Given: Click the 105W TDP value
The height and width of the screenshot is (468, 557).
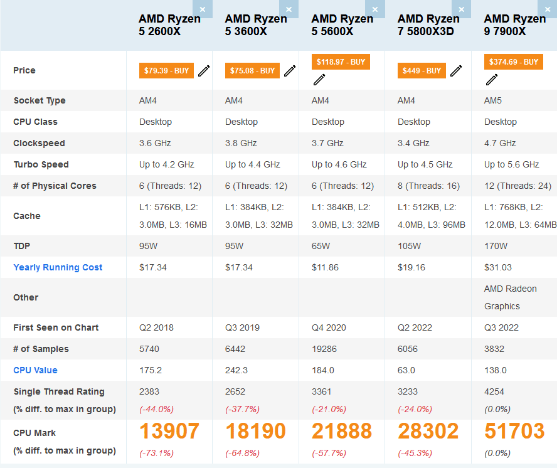Looking at the screenshot, I should pyautogui.click(x=409, y=246).
